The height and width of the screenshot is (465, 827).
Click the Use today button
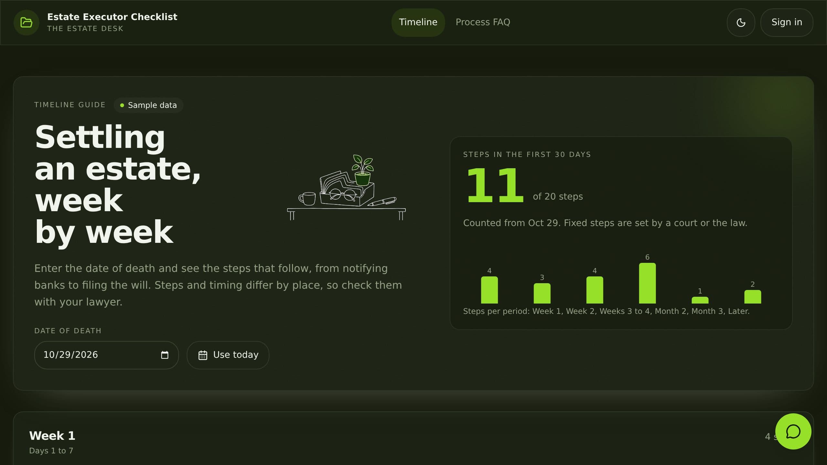click(228, 355)
